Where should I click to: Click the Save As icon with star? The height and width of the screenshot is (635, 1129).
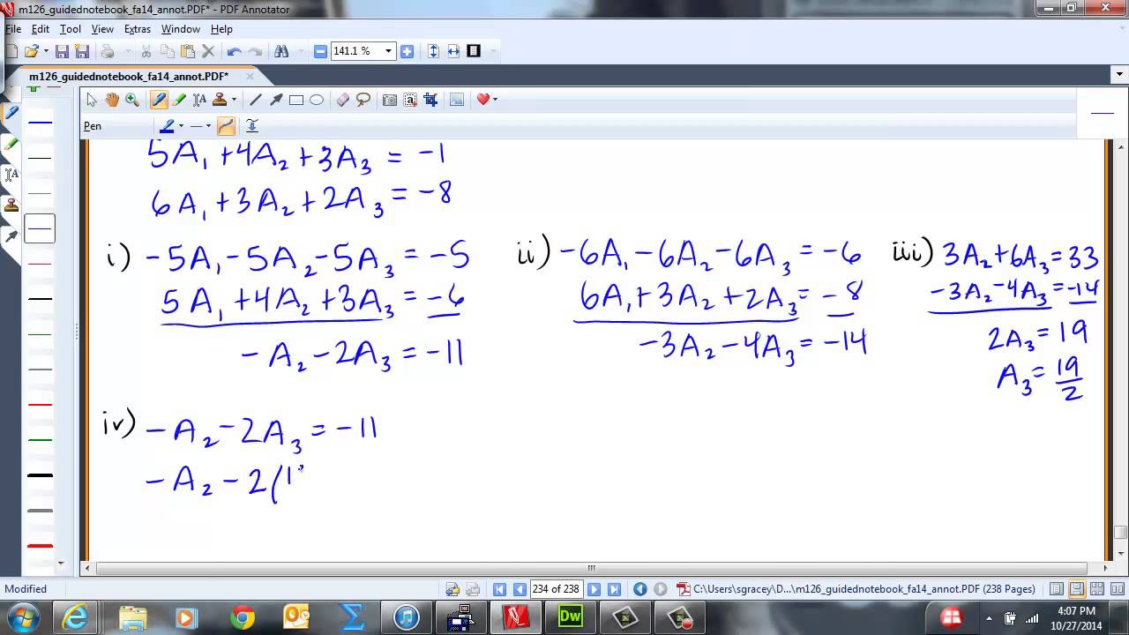(x=82, y=52)
